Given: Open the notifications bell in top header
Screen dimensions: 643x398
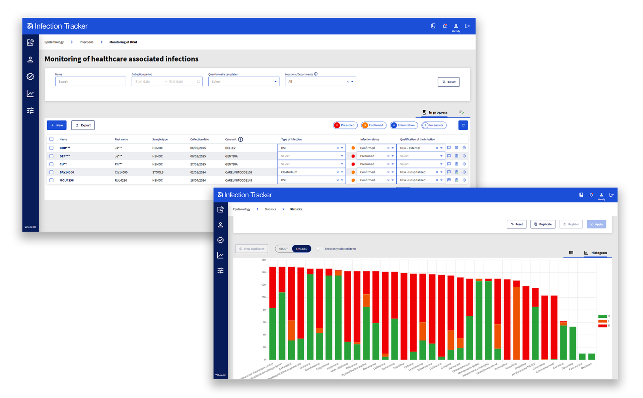Looking at the screenshot, I should [x=444, y=26].
